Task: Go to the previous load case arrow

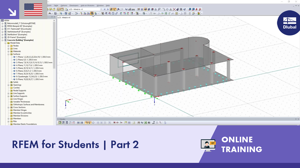Action: pos(105,9)
